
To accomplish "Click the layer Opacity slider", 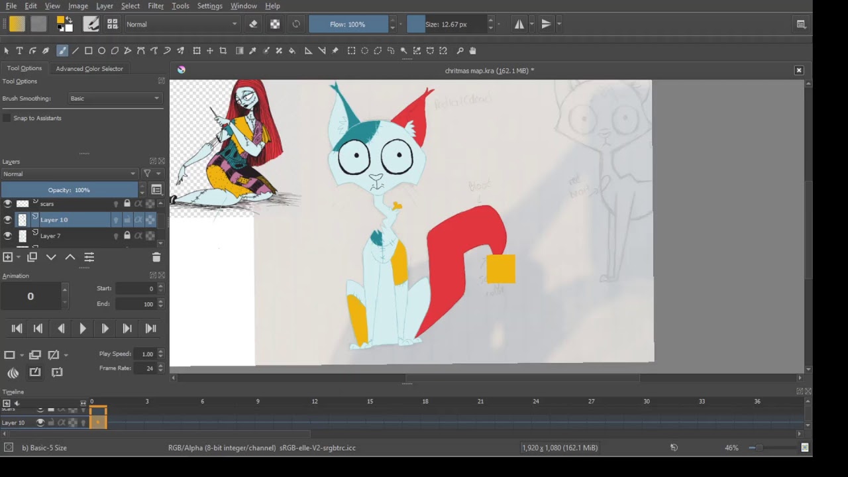I will click(69, 190).
